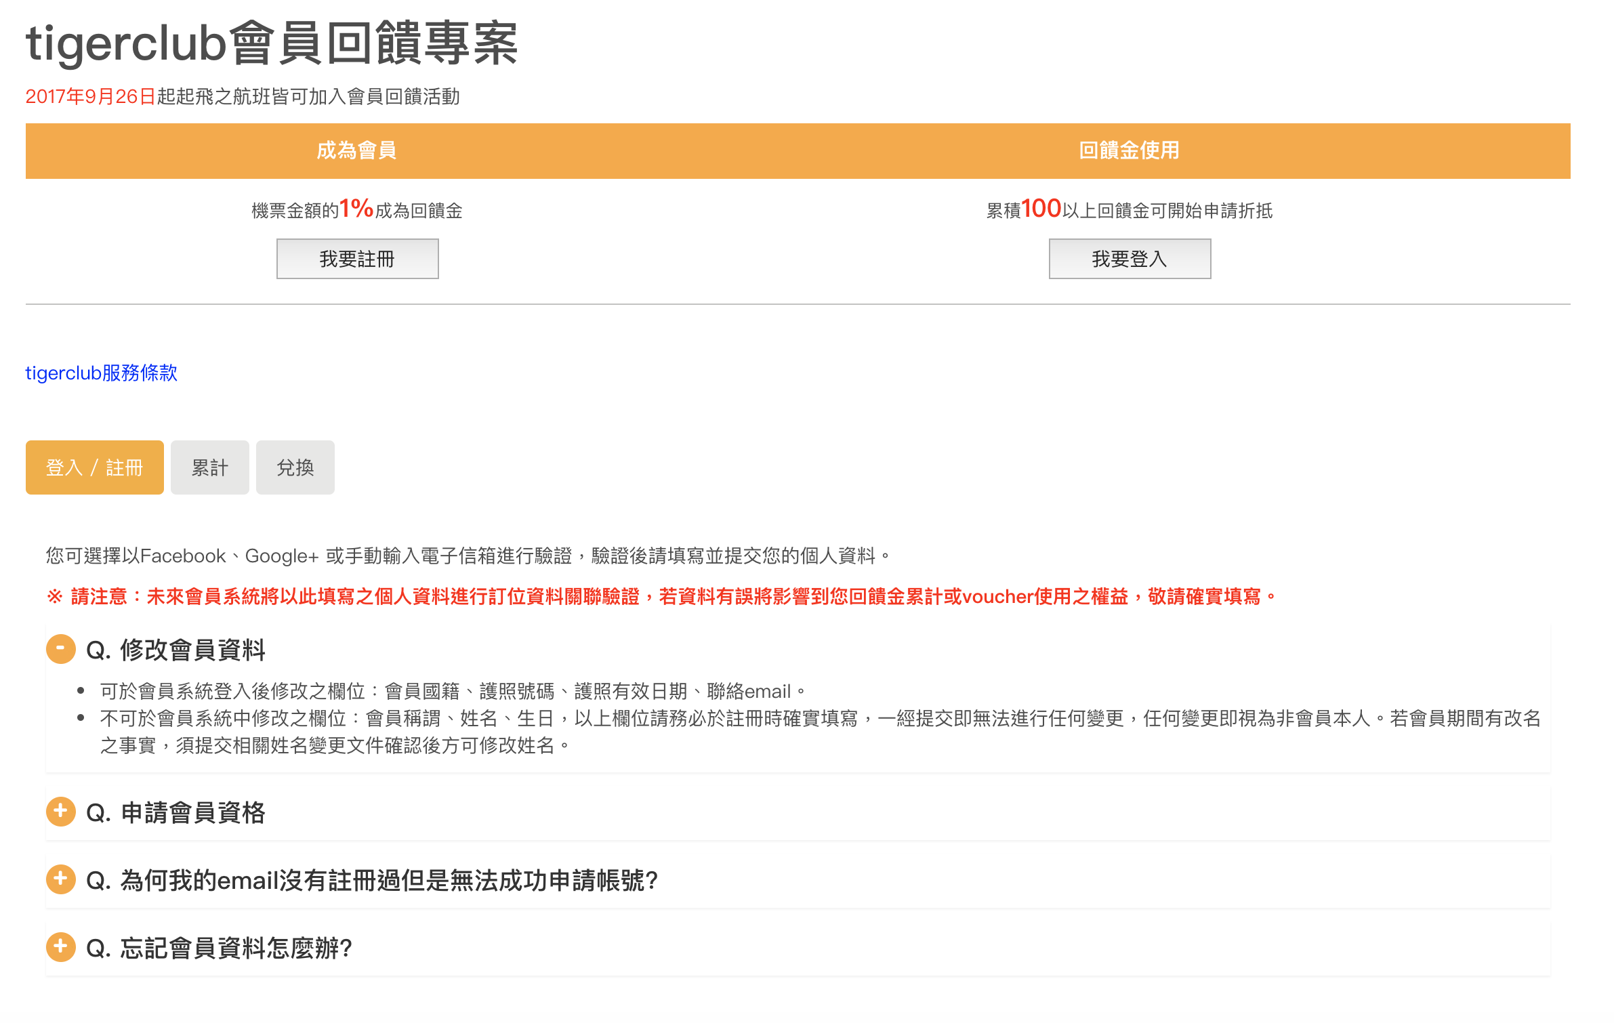Click the 2017年9月26日 date text
The width and height of the screenshot is (1614, 1023).
coord(91,96)
